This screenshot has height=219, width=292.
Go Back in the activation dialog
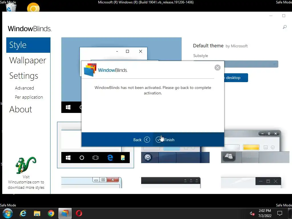(141, 140)
